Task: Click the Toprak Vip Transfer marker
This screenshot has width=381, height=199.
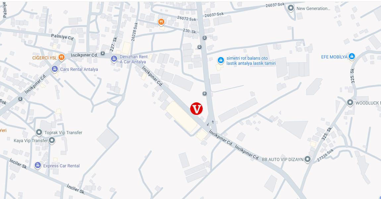Action: (x=39, y=132)
